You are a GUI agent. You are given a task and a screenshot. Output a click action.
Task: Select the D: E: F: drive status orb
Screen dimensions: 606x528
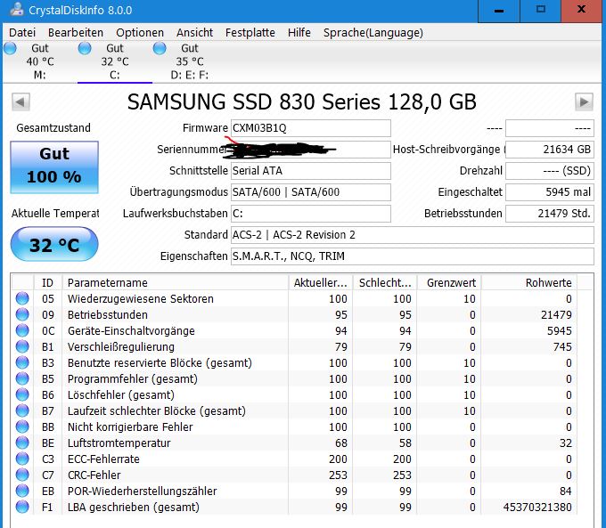(x=160, y=49)
